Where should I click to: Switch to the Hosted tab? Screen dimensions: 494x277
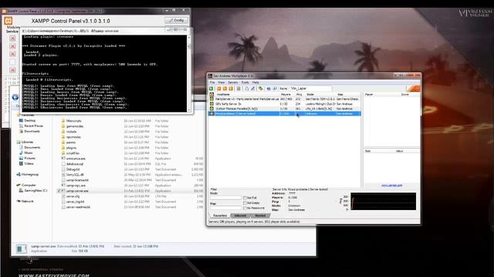coord(260,215)
